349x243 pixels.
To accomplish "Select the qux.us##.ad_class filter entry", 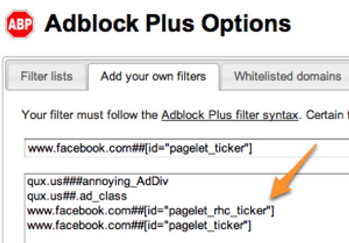I will (76, 196).
